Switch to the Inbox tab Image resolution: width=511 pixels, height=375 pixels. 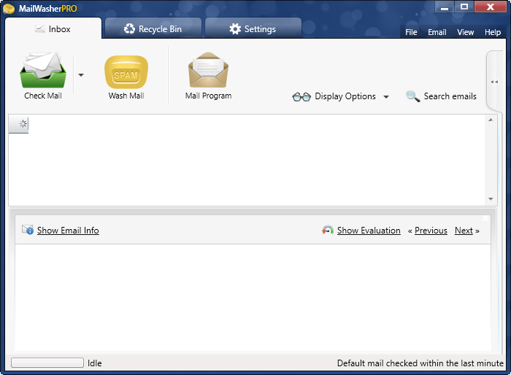click(53, 28)
